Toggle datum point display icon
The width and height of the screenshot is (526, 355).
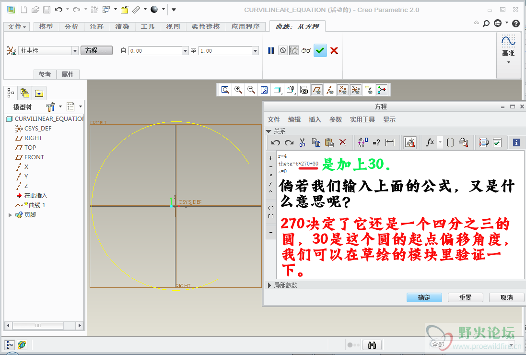(342, 90)
